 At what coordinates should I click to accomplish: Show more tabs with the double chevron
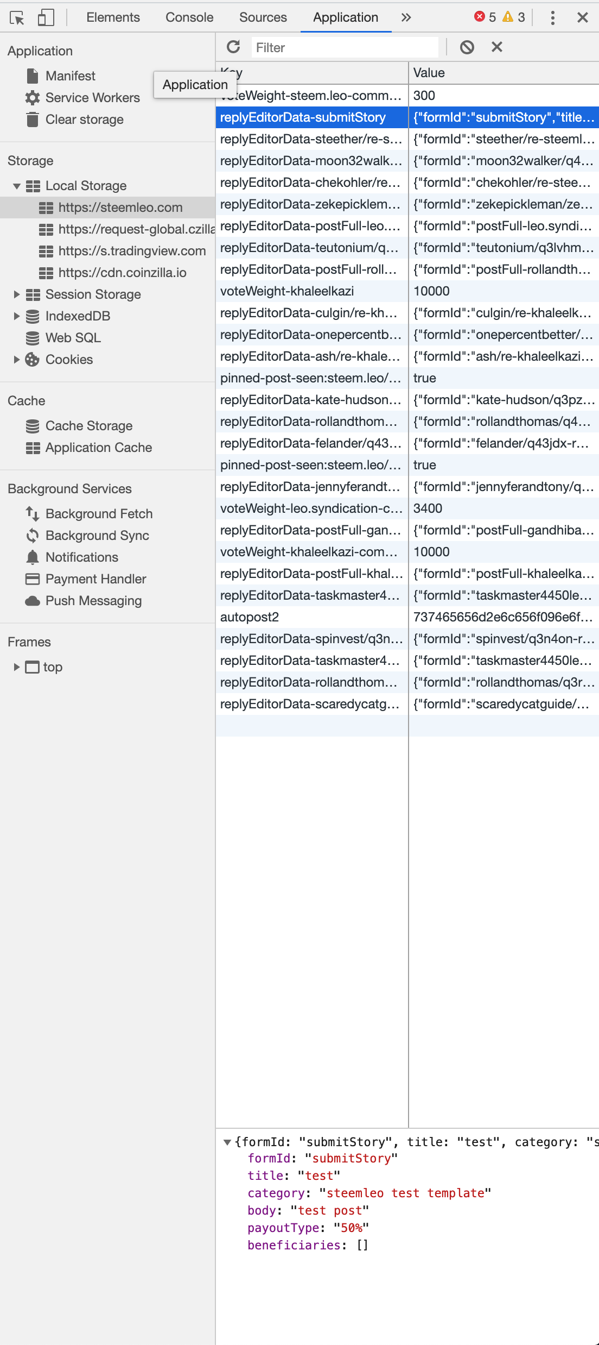coord(406,17)
